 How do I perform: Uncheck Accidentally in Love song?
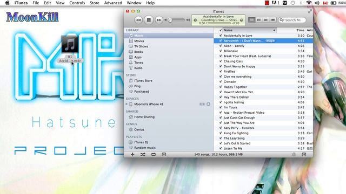(x=221, y=36)
